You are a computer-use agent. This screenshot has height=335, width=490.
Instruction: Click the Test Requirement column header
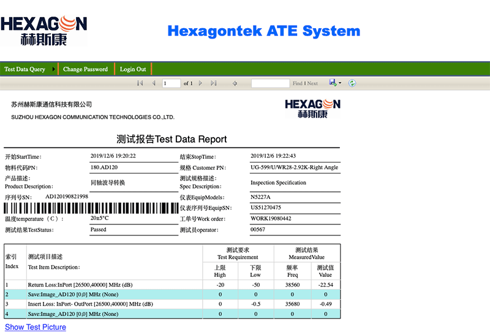(238, 254)
